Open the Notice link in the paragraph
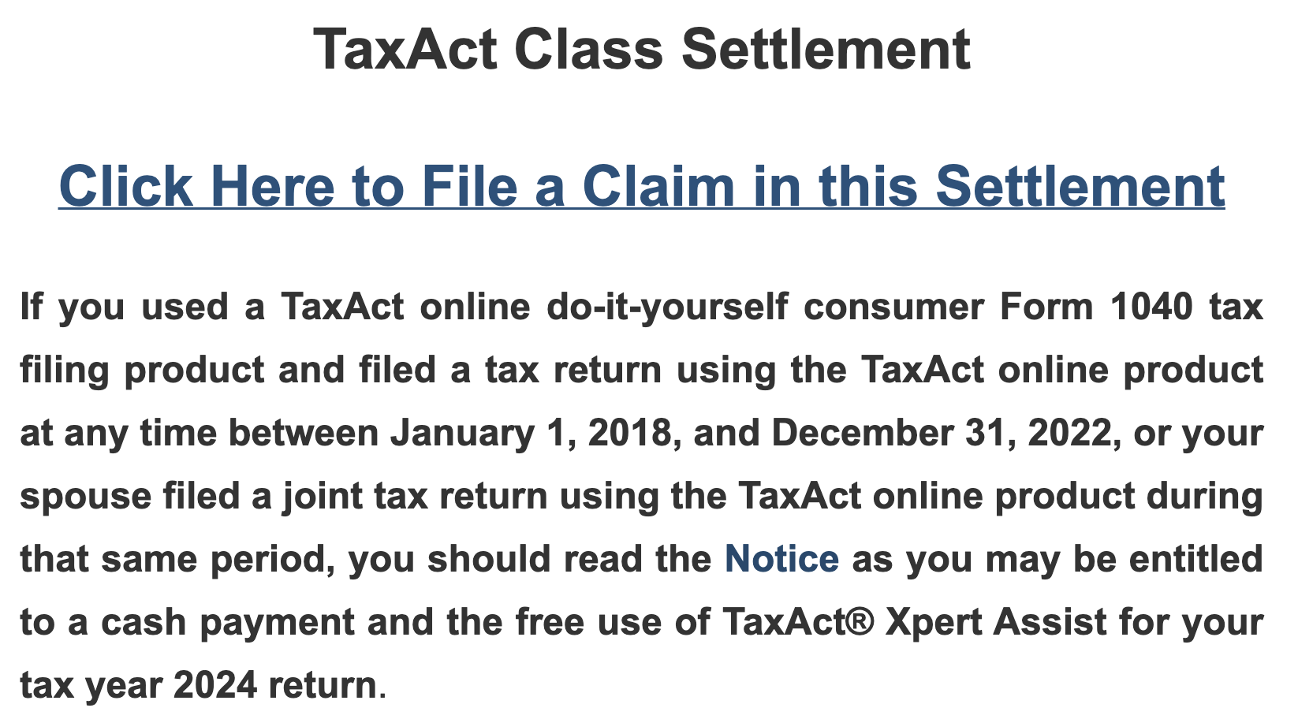The width and height of the screenshot is (1298, 719). click(x=781, y=559)
